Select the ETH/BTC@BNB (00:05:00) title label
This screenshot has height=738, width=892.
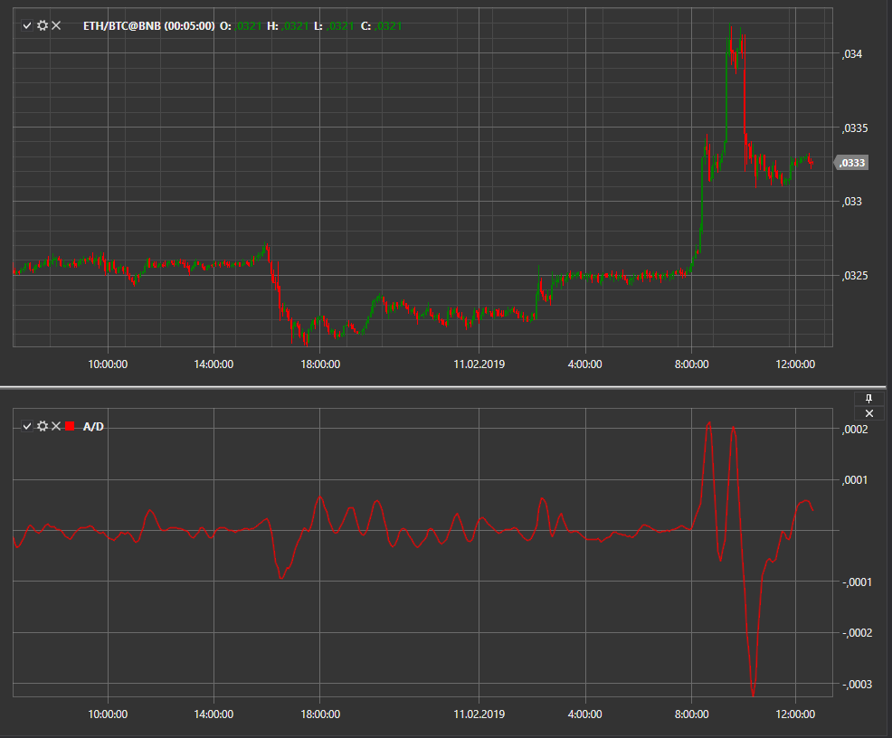[149, 26]
